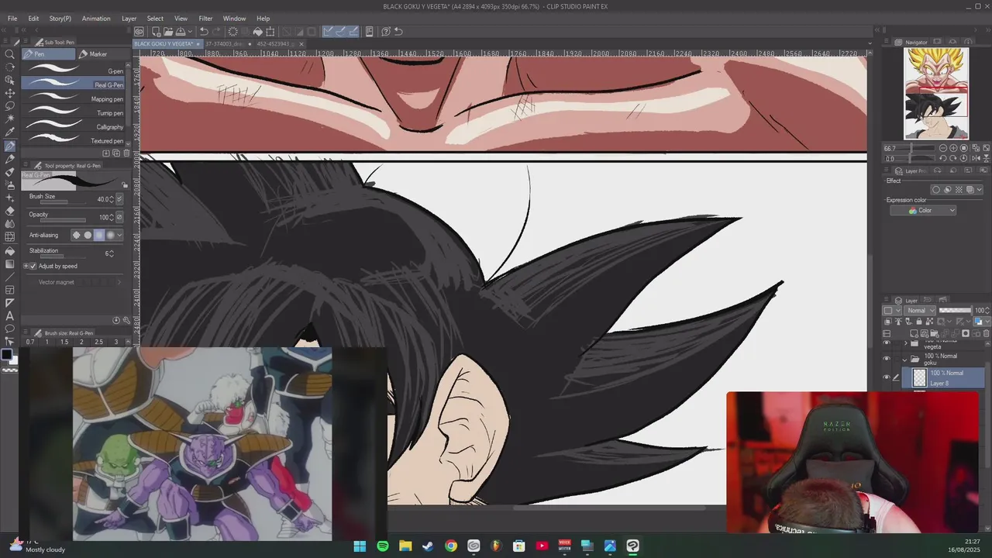This screenshot has width=992, height=558.
Task: Open the Filter menu
Action: pos(205,19)
